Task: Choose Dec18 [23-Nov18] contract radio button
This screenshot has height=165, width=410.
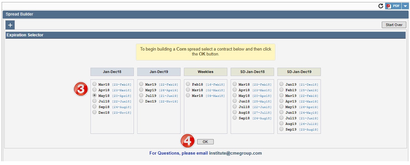Action: [95, 112]
